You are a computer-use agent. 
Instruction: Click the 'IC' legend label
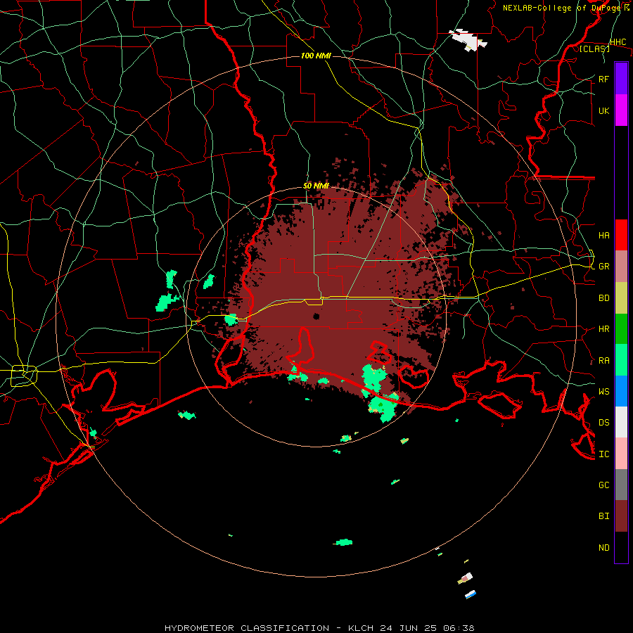click(604, 454)
